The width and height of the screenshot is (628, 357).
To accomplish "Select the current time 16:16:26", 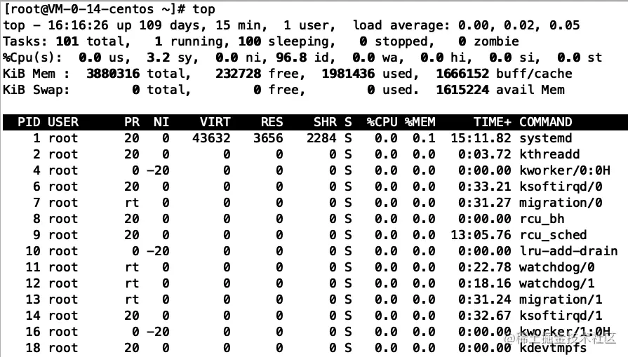I will point(78,25).
